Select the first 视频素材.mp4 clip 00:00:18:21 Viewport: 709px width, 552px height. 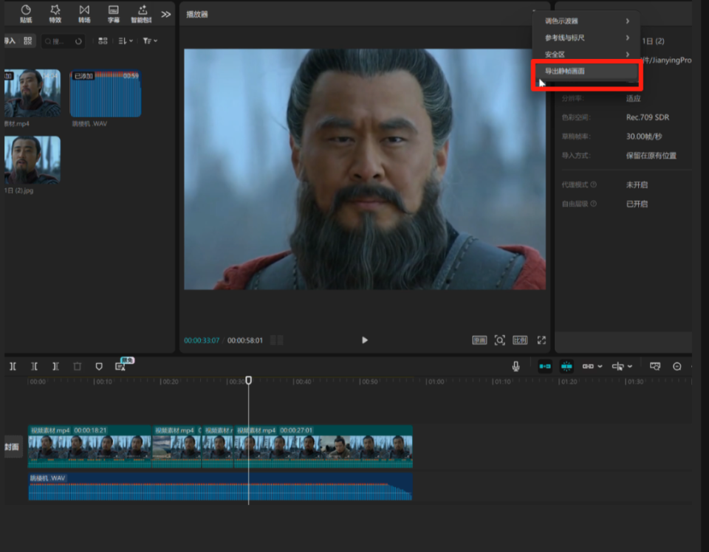pos(89,446)
